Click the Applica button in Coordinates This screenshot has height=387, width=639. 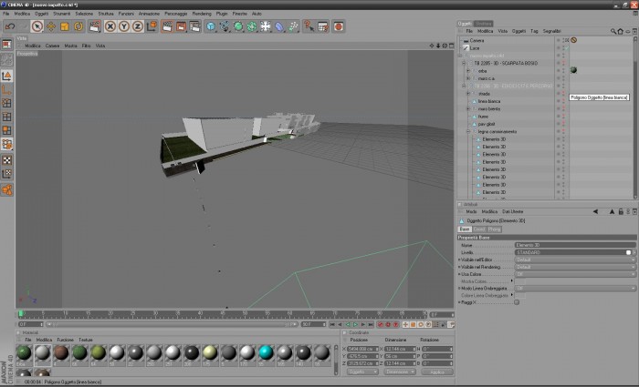[437, 372]
